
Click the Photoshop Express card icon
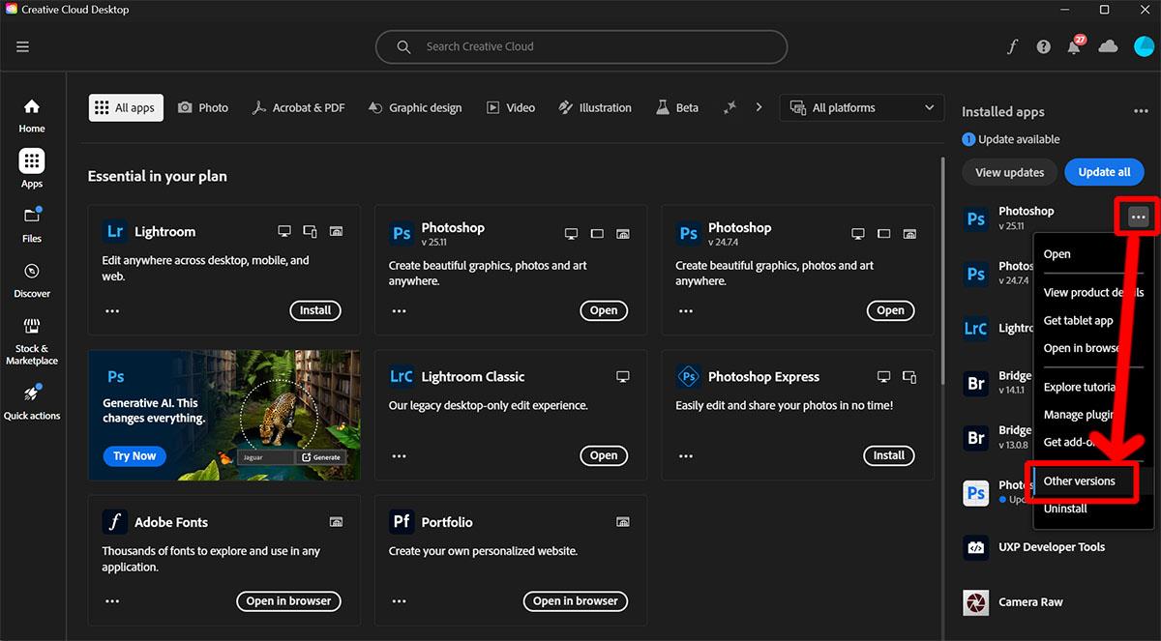pos(688,377)
